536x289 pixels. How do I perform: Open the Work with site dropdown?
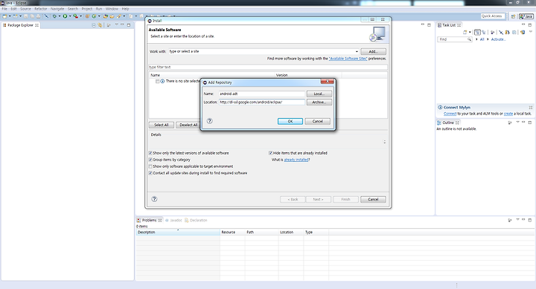point(357,51)
